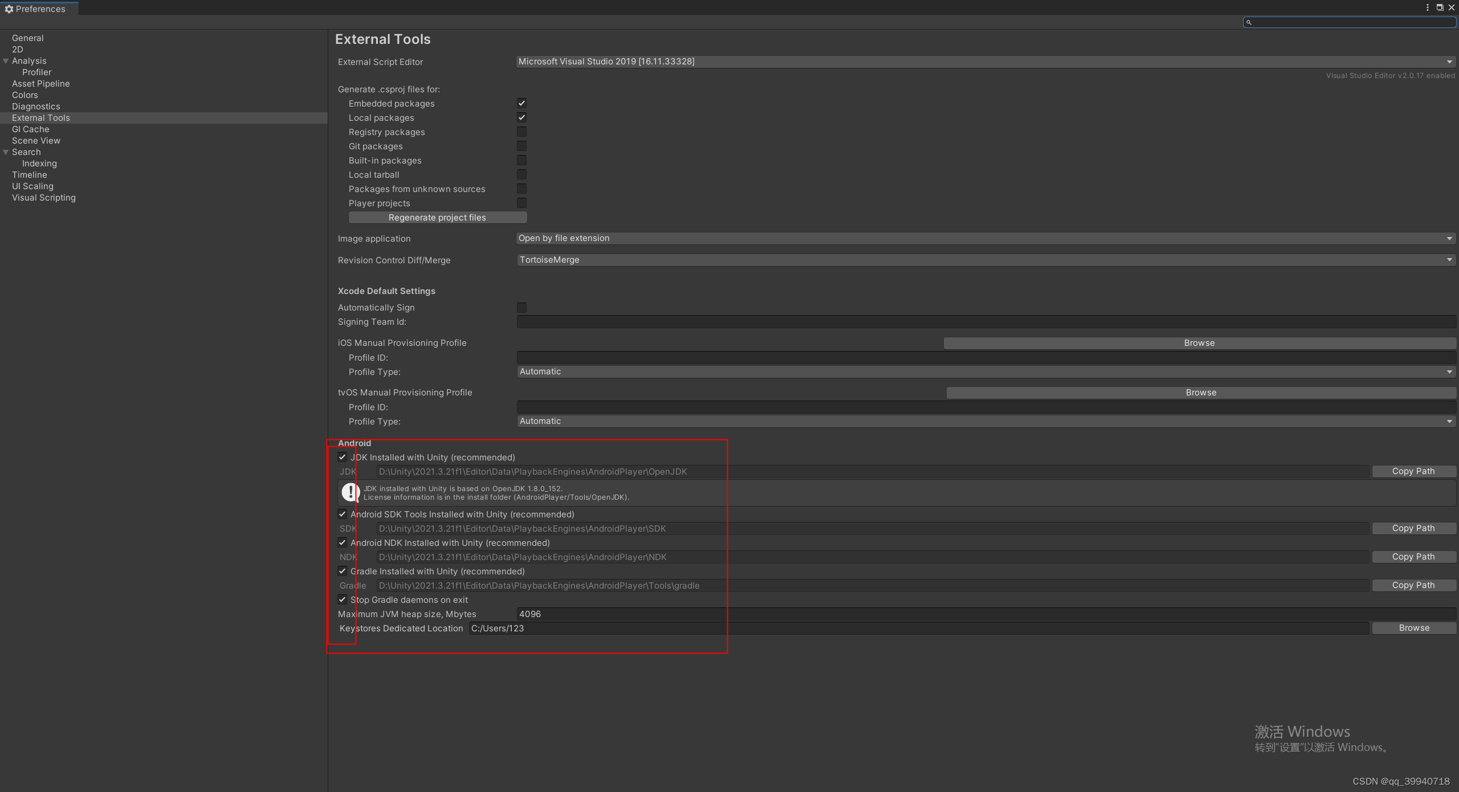
Task: Open the Profile Type dropdown for iOS
Action: [x=985, y=370]
